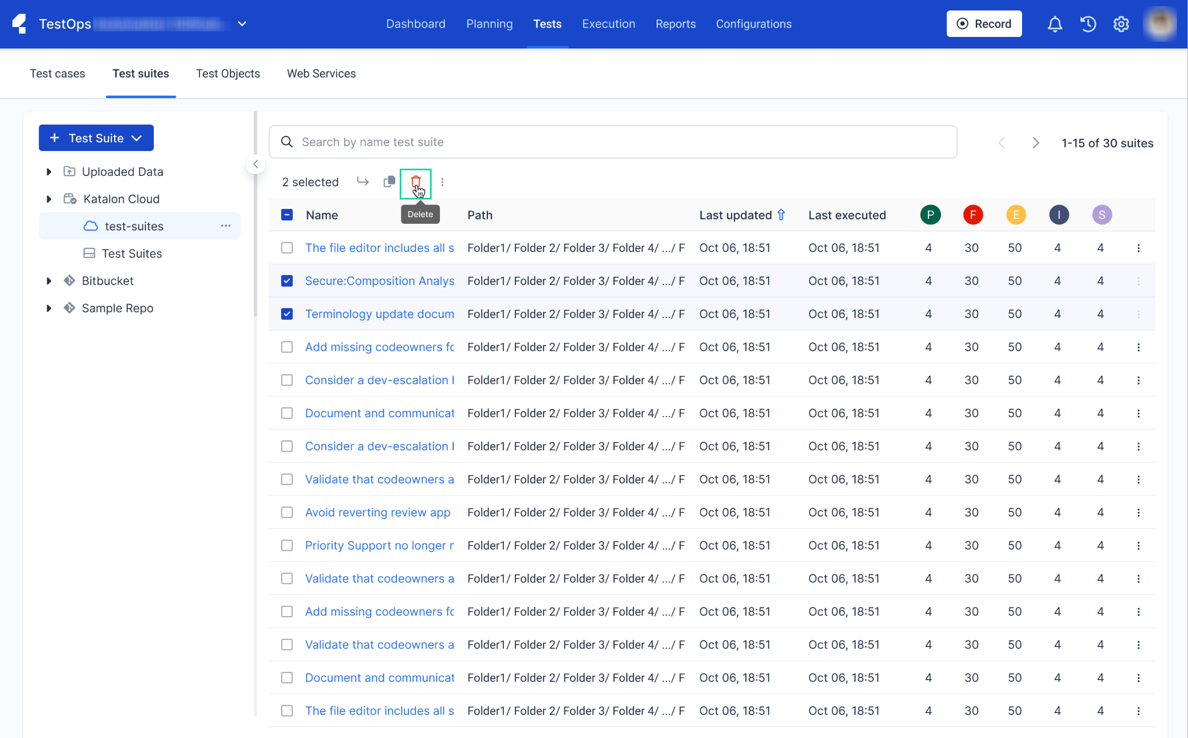Click the Move/Link icon in toolbar

362,181
